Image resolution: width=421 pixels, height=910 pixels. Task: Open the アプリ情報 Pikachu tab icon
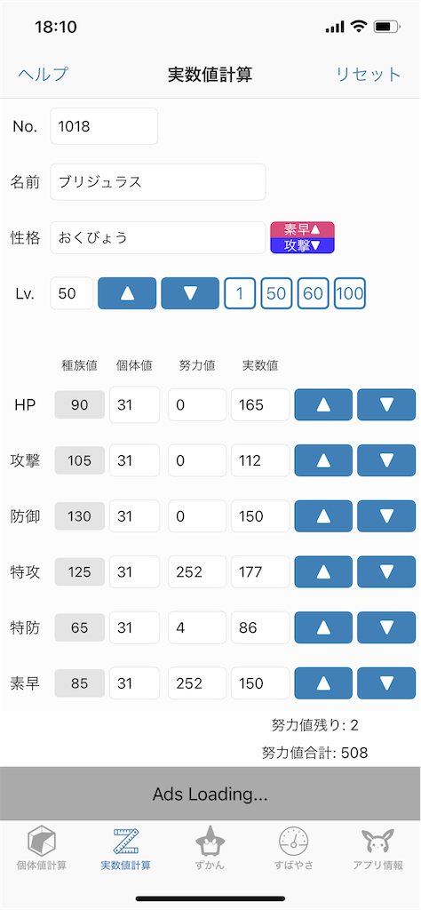point(378,842)
